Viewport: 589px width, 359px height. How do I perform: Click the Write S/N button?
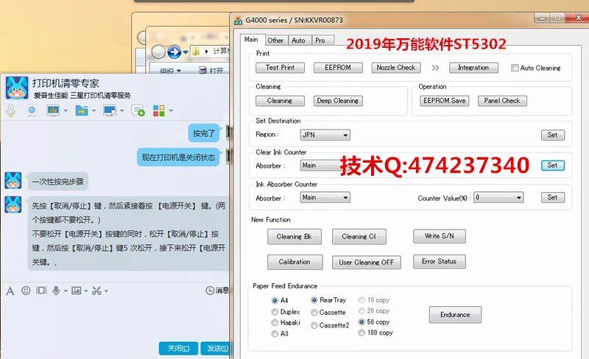coord(440,236)
